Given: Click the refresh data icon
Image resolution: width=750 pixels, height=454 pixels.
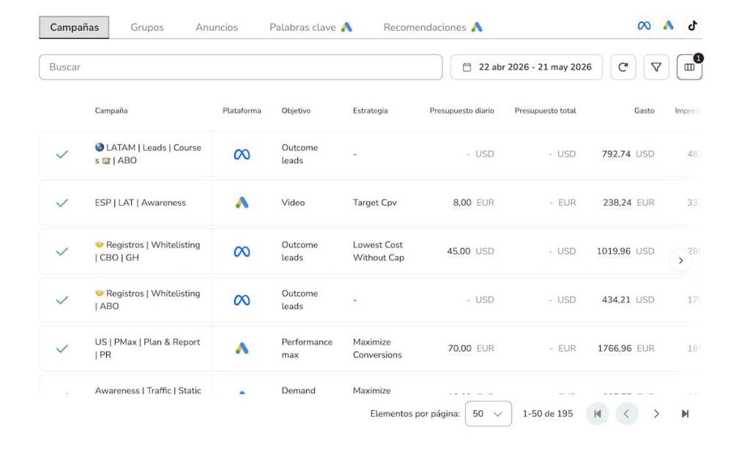Looking at the screenshot, I should (623, 67).
